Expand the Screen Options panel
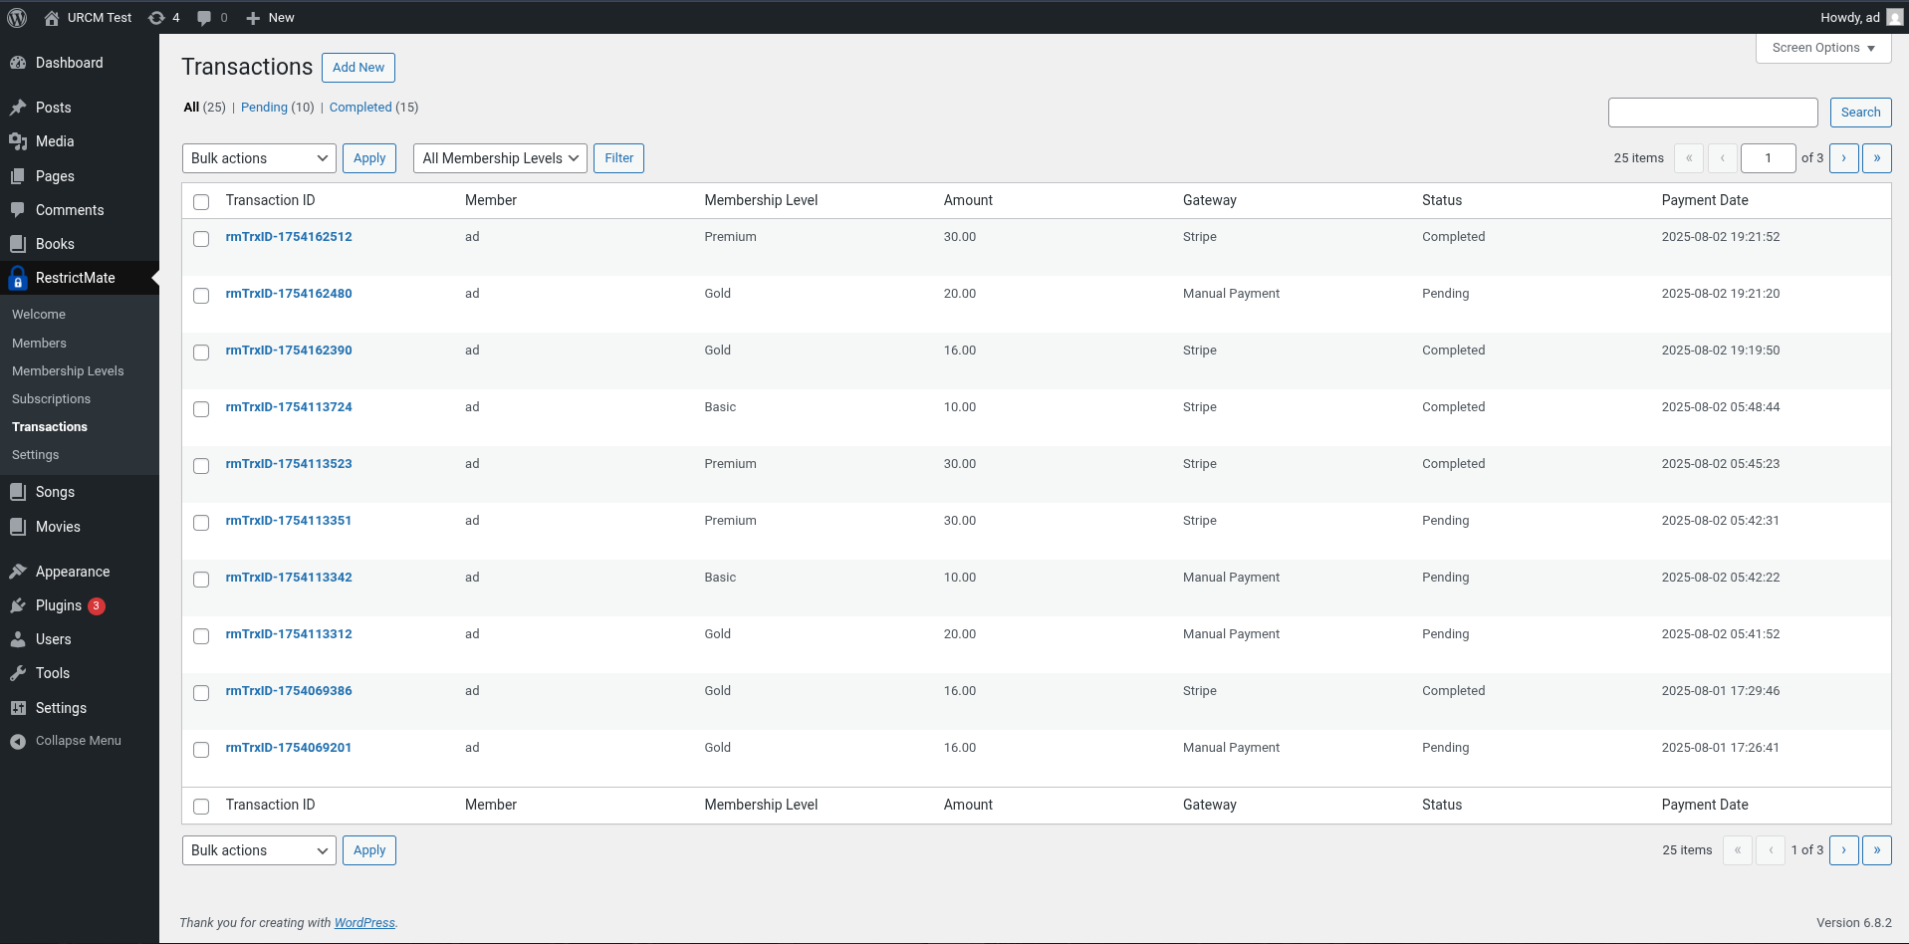Image resolution: width=1909 pixels, height=944 pixels. pos(1823,48)
